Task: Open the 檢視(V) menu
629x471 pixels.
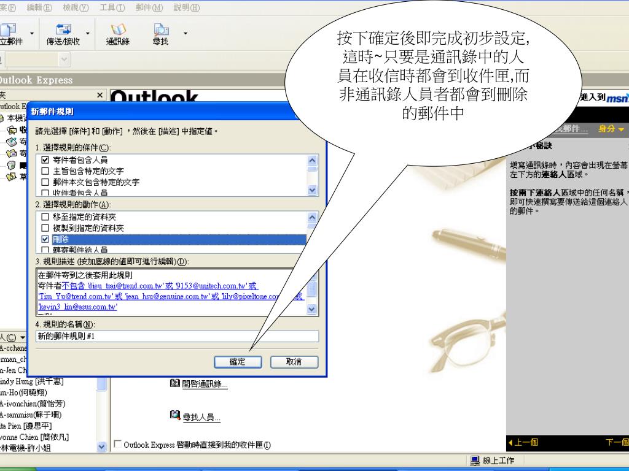Action: [76, 7]
